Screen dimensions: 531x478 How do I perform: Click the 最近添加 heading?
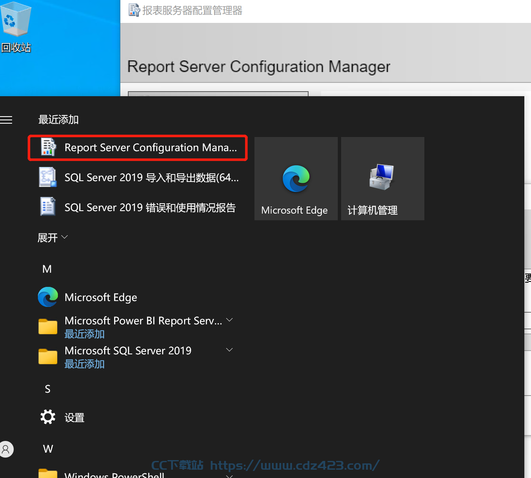pyautogui.click(x=58, y=120)
